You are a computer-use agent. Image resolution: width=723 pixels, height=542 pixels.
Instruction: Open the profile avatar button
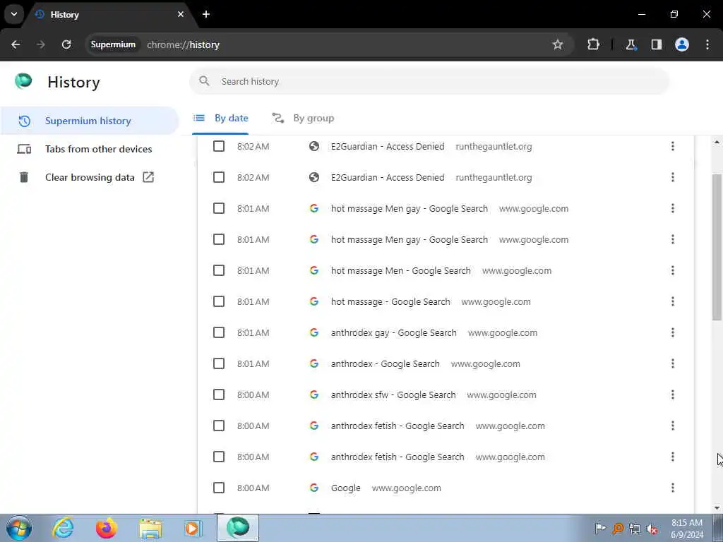pos(681,44)
